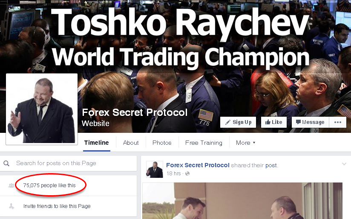Click the Search for posts field
The height and width of the screenshot is (219, 351).
[x=68, y=163]
